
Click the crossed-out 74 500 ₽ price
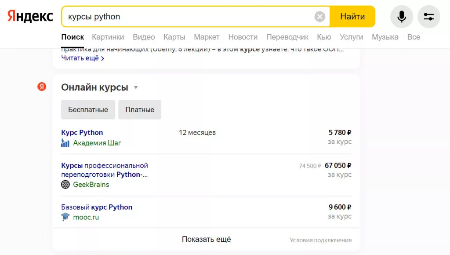click(x=310, y=166)
